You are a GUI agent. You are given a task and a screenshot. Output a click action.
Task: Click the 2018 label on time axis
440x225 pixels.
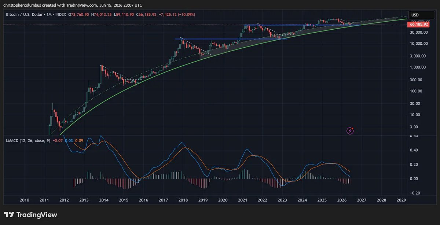click(x=183, y=200)
